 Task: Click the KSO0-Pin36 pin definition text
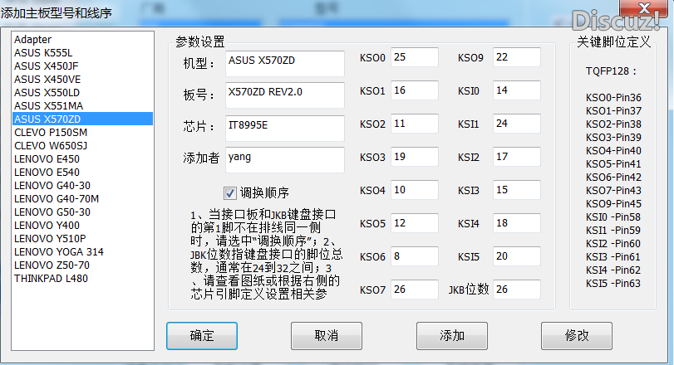(613, 98)
